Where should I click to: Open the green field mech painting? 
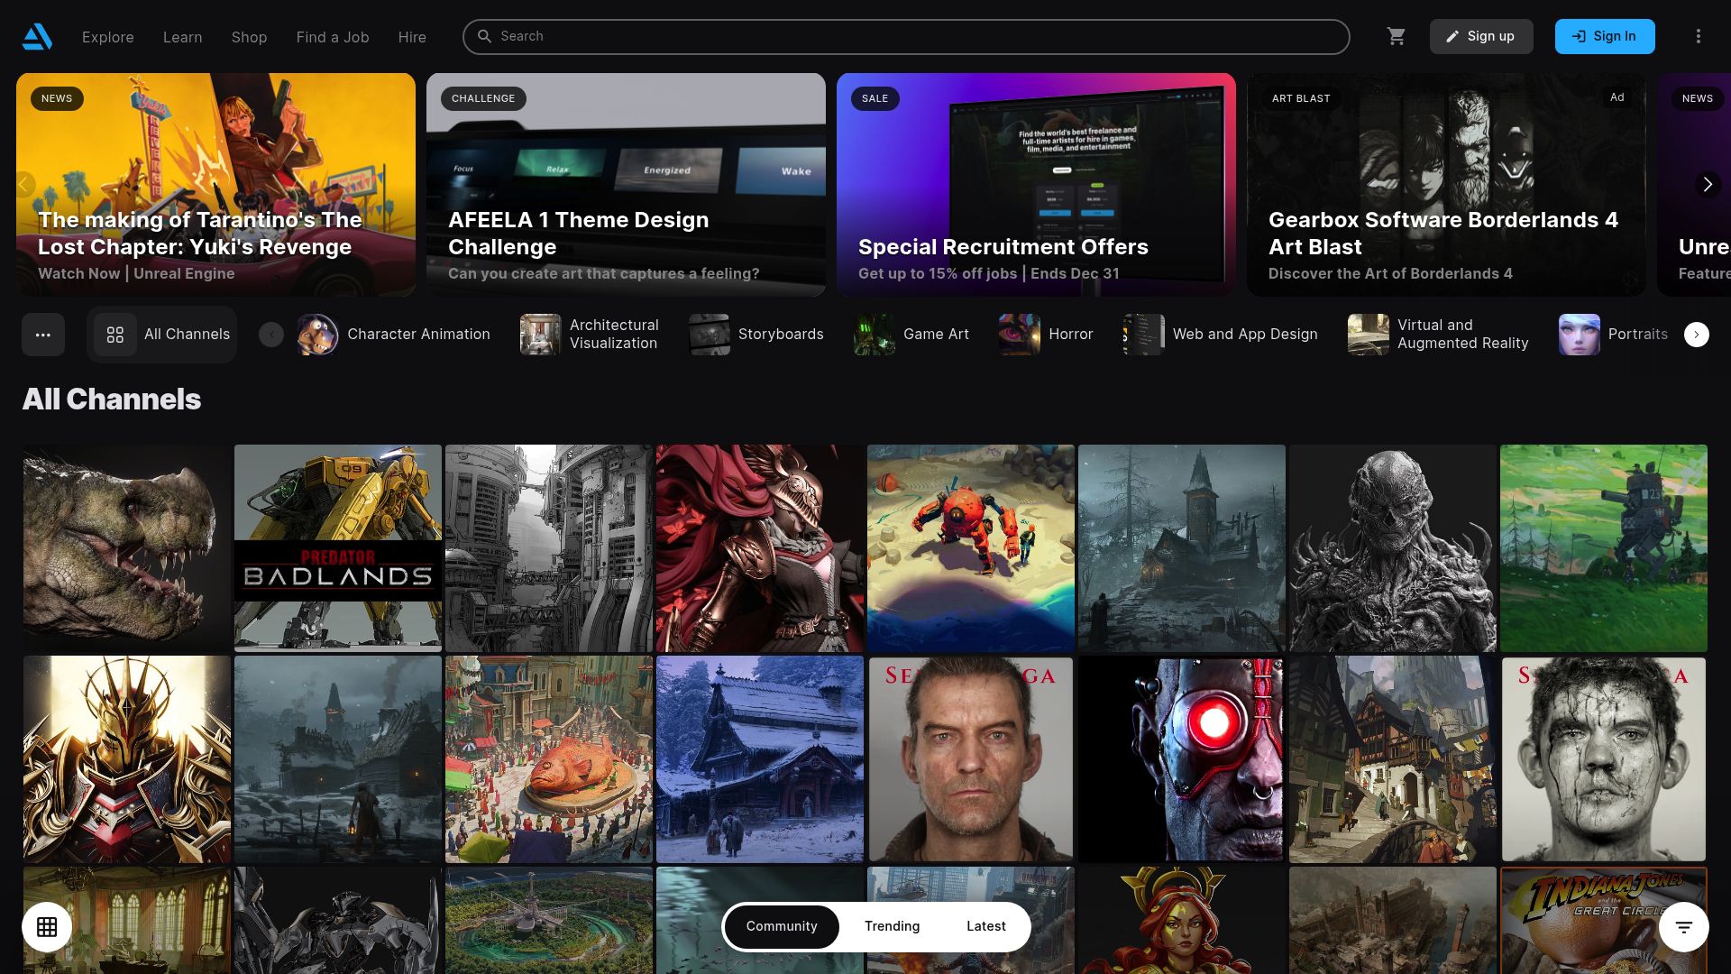pyautogui.click(x=1604, y=548)
